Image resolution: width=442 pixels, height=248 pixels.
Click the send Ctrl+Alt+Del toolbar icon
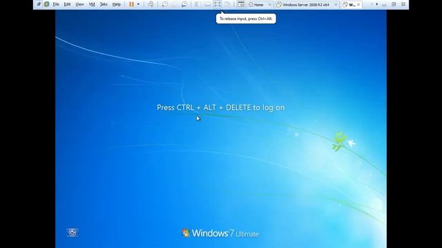(151, 4)
